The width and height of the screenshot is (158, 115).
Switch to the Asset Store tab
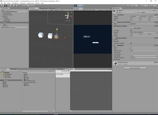coord(44,8)
